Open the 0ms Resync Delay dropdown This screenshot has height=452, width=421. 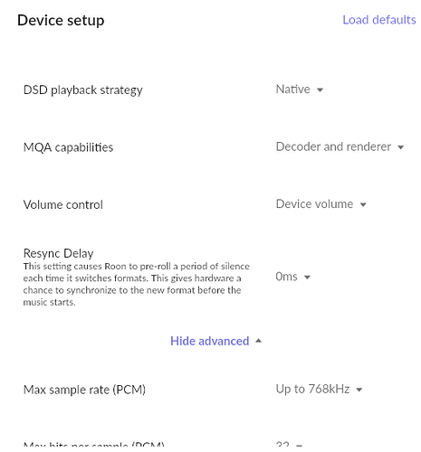[292, 277]
